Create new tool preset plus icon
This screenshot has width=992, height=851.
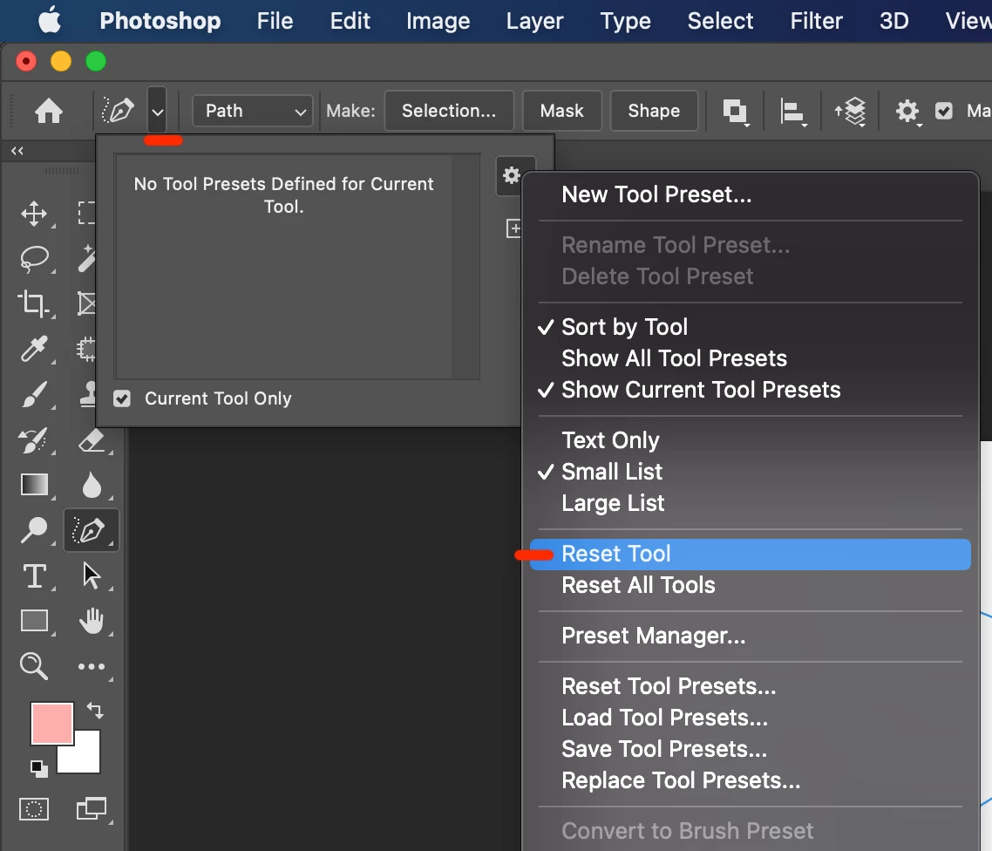[x=513, y=228]
